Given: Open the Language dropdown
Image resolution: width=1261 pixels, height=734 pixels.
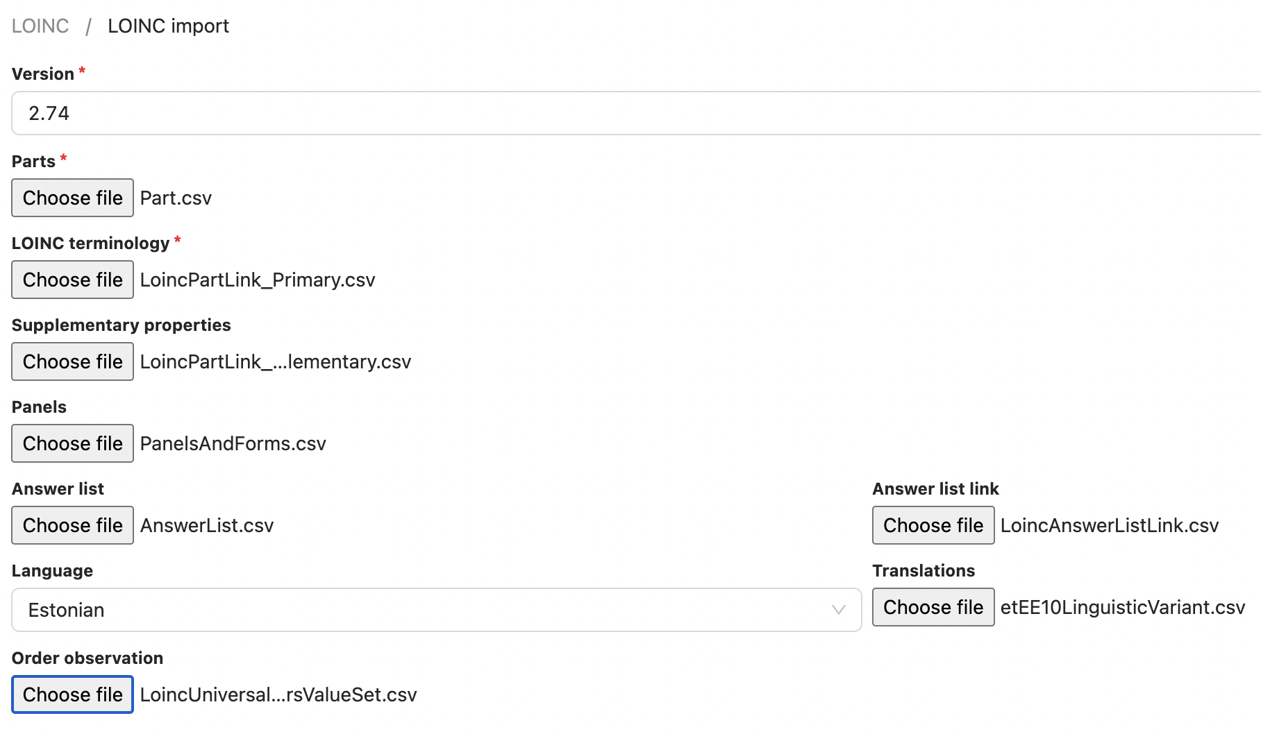Looking at the screenshot, I should pyautogui.click(x=436, y=610).
